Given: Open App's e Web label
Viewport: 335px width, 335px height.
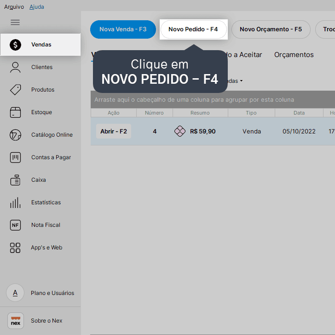Looking at the screenshot, I should point(46,248).
